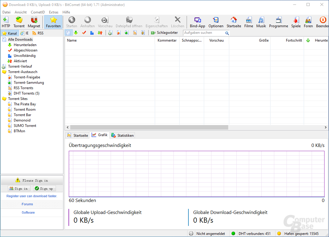Sort the list by Größe column
Image resolution: width=329 pixels, height=237 pixels.
pos(249,40)
